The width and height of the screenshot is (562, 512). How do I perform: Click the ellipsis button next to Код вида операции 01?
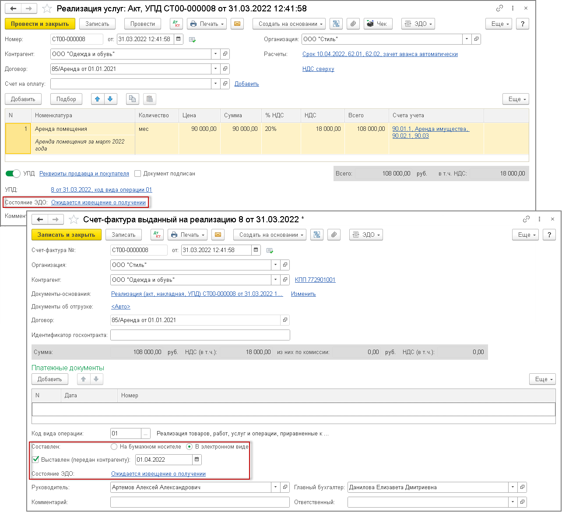[x=145, y=434]
